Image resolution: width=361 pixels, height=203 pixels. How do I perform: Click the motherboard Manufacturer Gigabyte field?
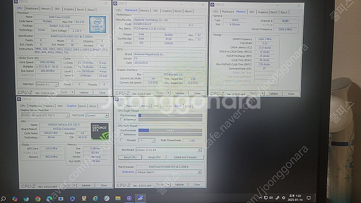click(x=168, y=20)
